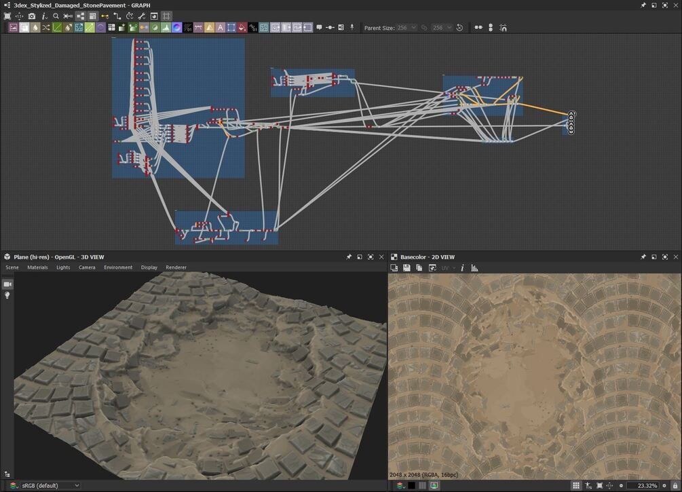This screenshot has width=682, height=492.
Task: Add a Sharpen warning triangle node
Action: tap(209, 27)
